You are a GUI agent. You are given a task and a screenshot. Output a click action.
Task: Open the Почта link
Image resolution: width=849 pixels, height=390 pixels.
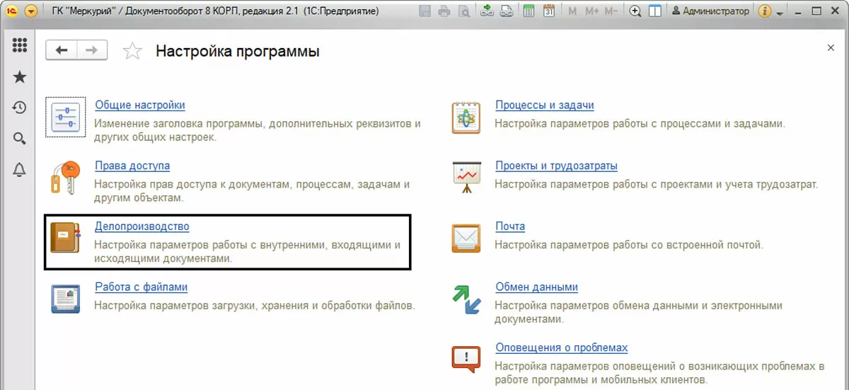click(x=510, y=227)
